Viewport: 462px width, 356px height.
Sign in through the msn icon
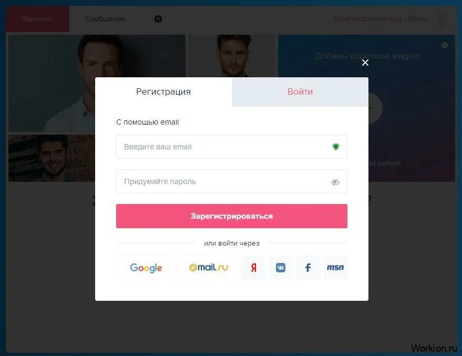(x=335, y=268)
